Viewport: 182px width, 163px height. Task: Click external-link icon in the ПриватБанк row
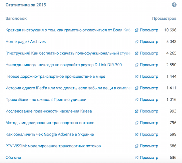[136, 100]
